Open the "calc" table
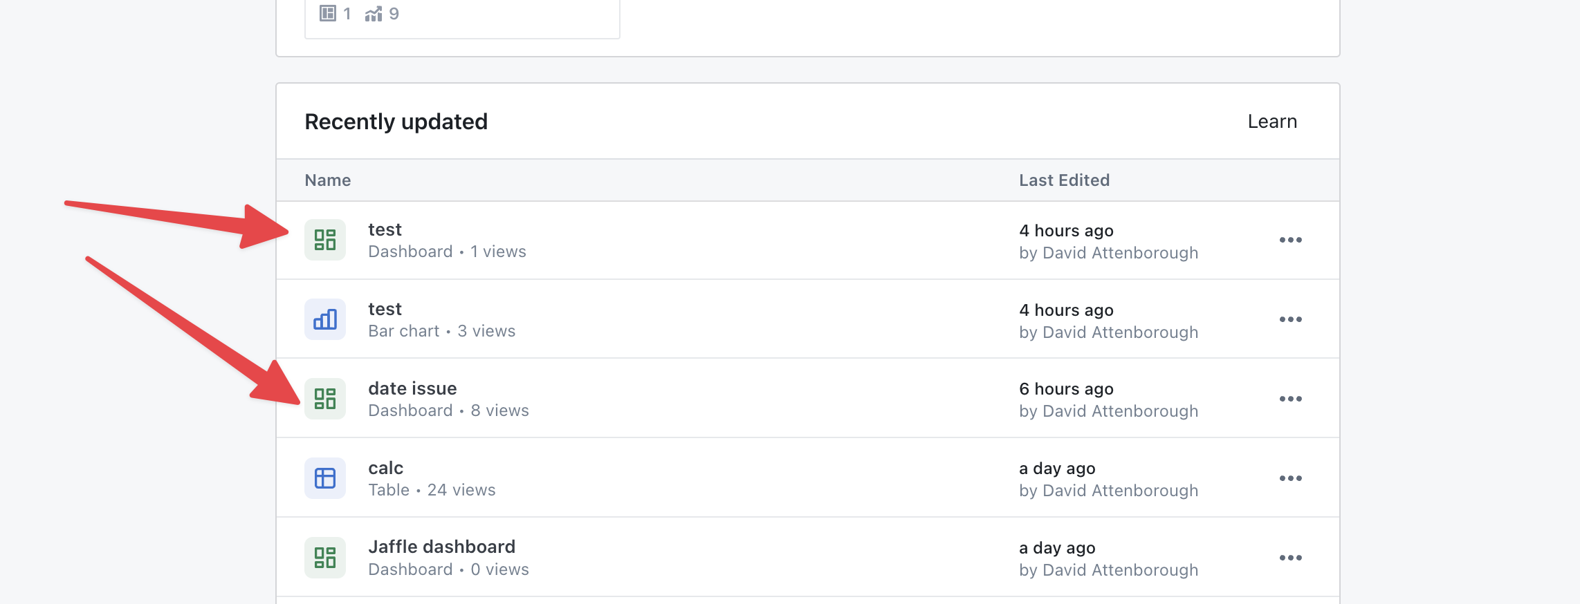This screenshot has height=604, width=1580. (x=385, y=467)
